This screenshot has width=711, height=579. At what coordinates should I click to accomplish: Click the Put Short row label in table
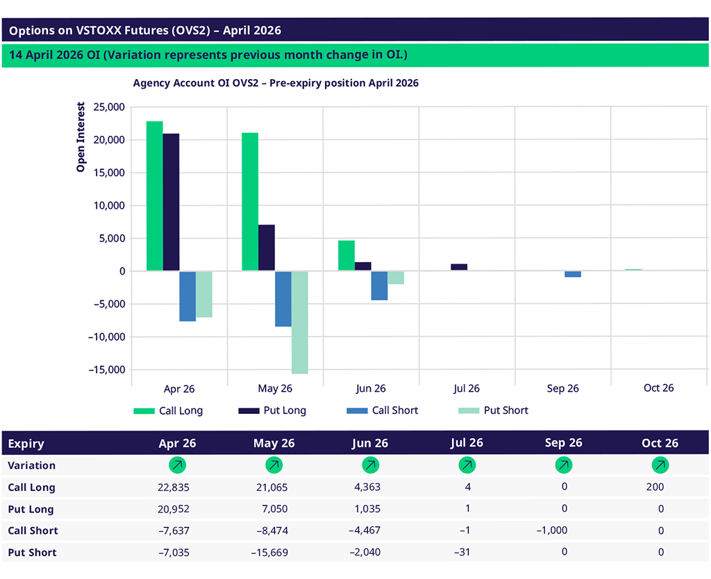click(32, 552)
